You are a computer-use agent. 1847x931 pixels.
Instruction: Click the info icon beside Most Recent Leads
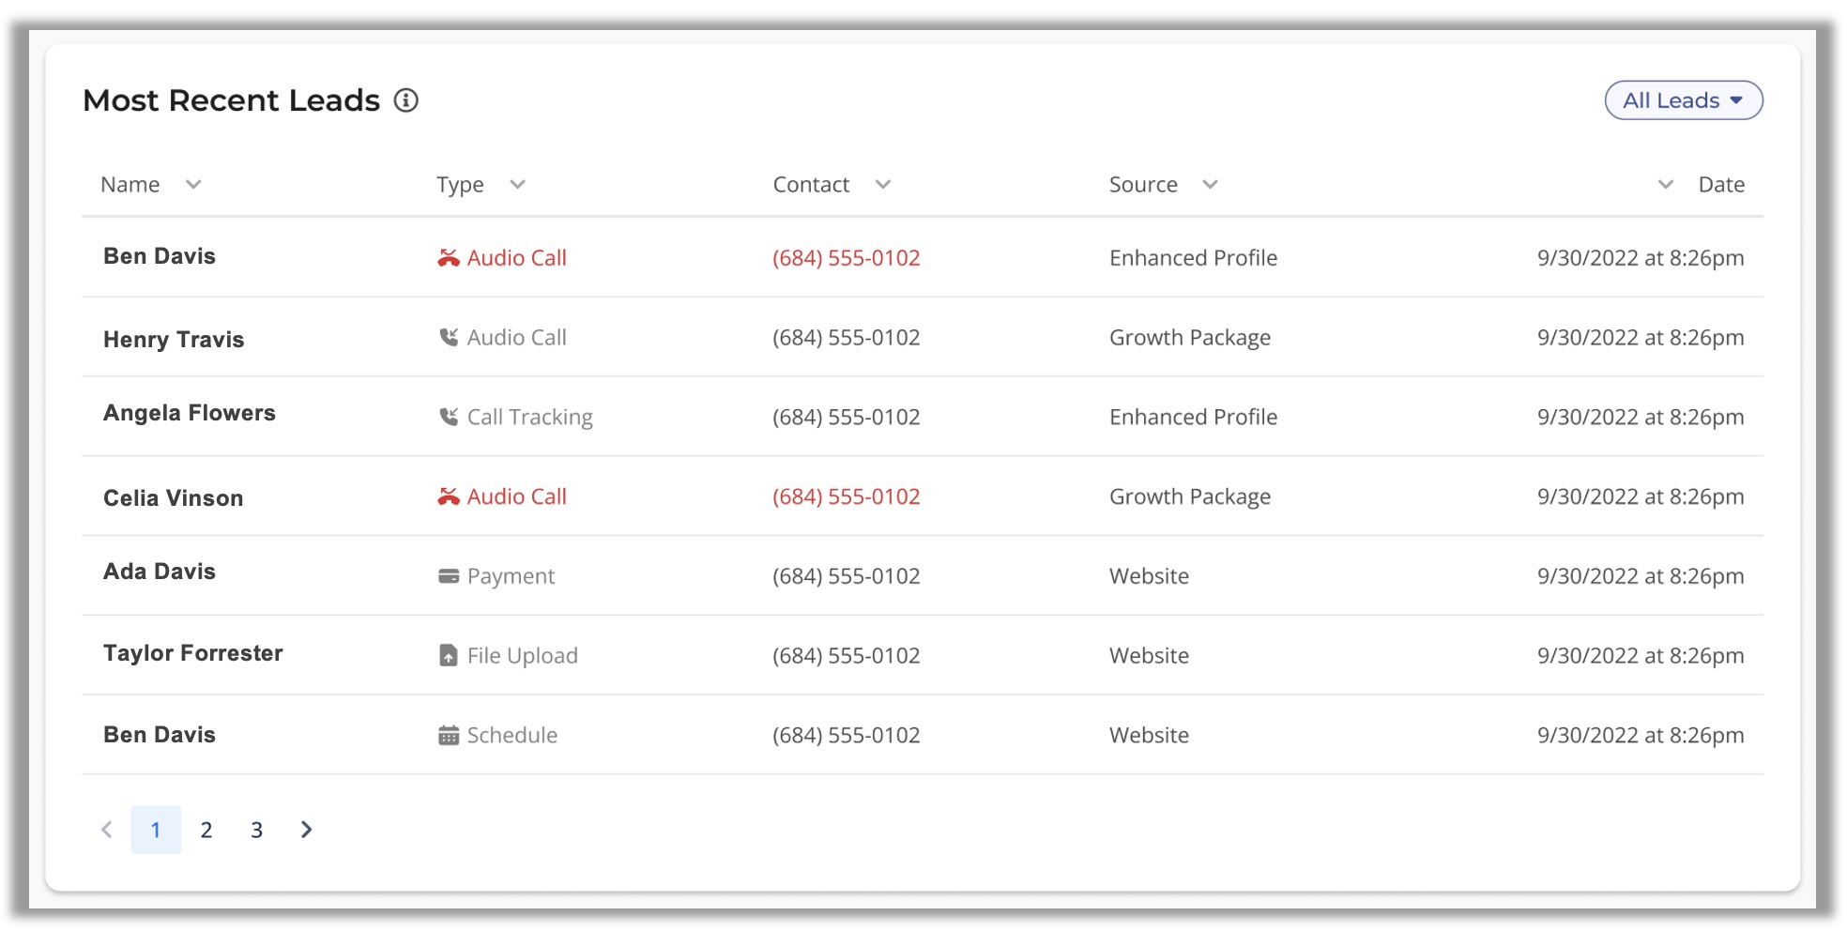(x=405, y=100)
